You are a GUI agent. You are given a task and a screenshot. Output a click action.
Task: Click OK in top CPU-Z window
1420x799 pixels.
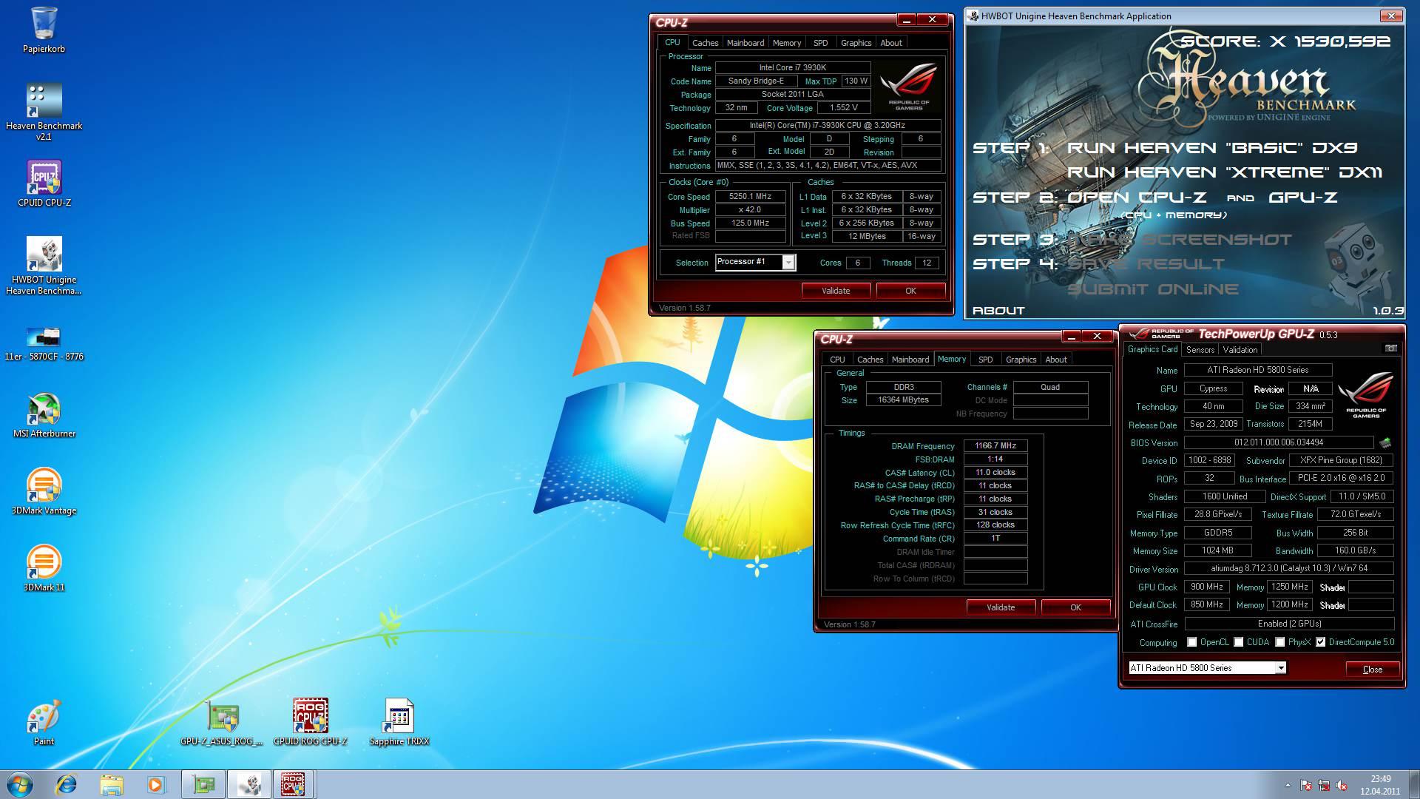(x=910, y=291)
